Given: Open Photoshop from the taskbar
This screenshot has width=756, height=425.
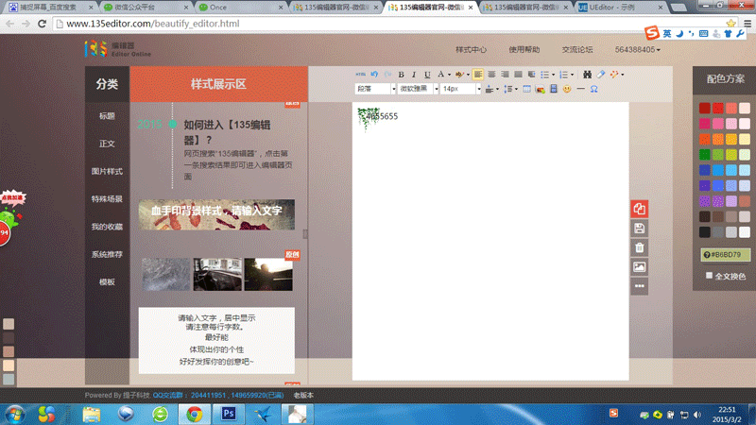Looking at the screenshot, I should [229, 414].
